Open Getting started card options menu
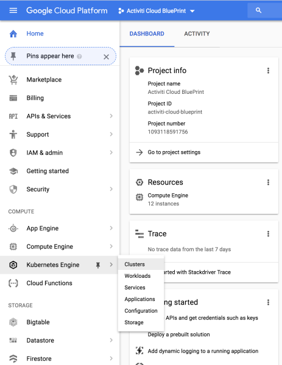Screen dimensions: 282x365 268,302
